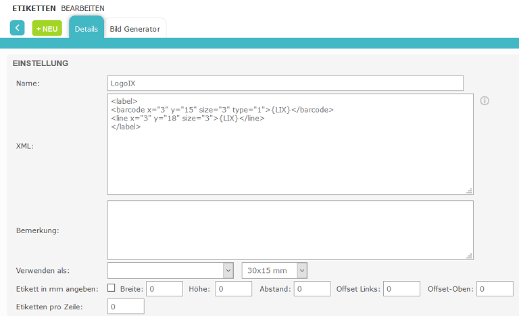Click the Name input field
Viewport: 519px width, 316px height.
pos(285,83)
